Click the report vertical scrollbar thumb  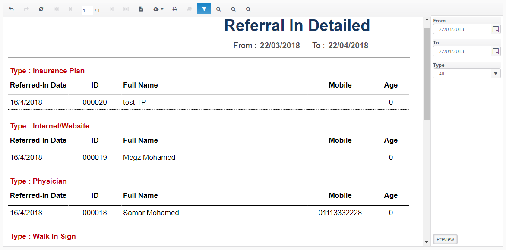click(x=427, y=73)
